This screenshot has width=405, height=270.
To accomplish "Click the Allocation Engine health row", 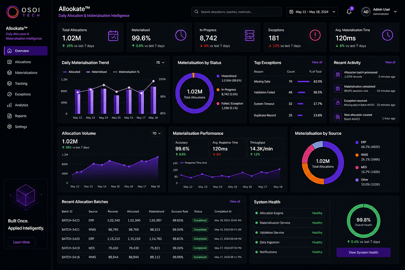I will [x=289, y=213].
